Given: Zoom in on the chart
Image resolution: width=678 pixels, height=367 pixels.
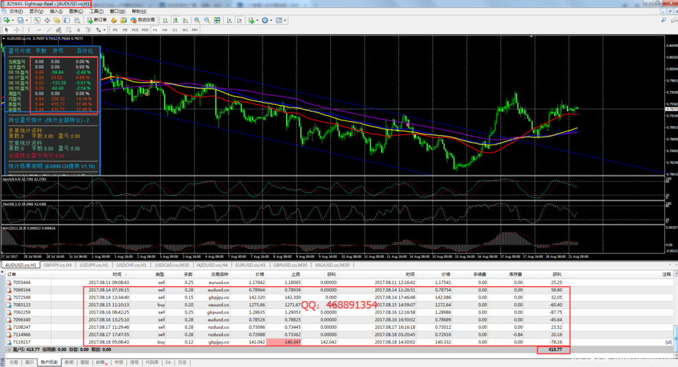Looking at the screenshot, I should click(x=197, y=21).
